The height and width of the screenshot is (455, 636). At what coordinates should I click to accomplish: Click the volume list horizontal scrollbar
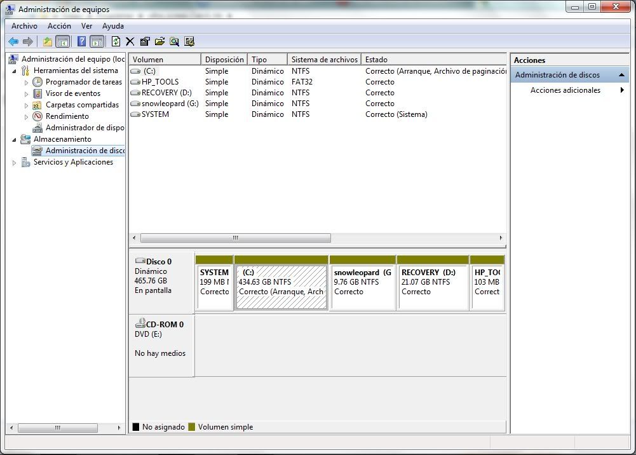tap(318, 238)
